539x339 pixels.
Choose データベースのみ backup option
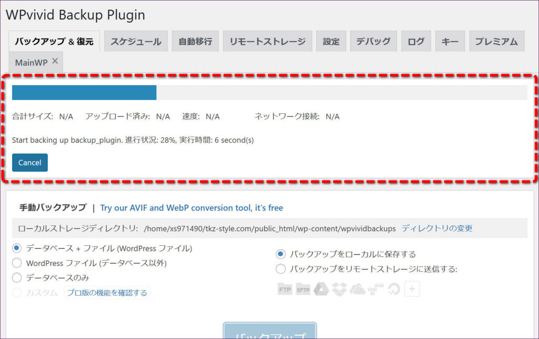[17, 277]
